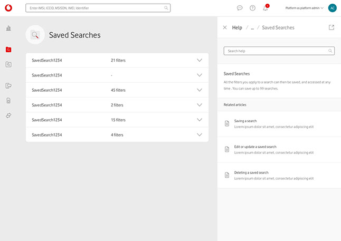Click the Vodafone logo
Image resolution: width=341 pixels, height=241 pixels.
(x=9, y=8)
